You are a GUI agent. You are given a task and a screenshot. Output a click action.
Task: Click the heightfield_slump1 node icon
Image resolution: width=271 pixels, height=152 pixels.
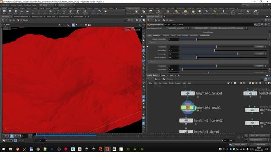pyautogui.click(x=186, y=131)
